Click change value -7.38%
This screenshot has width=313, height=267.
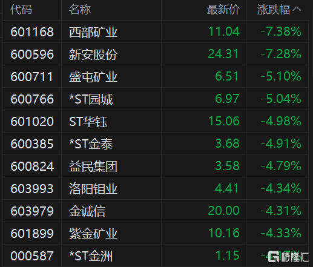(x=281, y=31)
